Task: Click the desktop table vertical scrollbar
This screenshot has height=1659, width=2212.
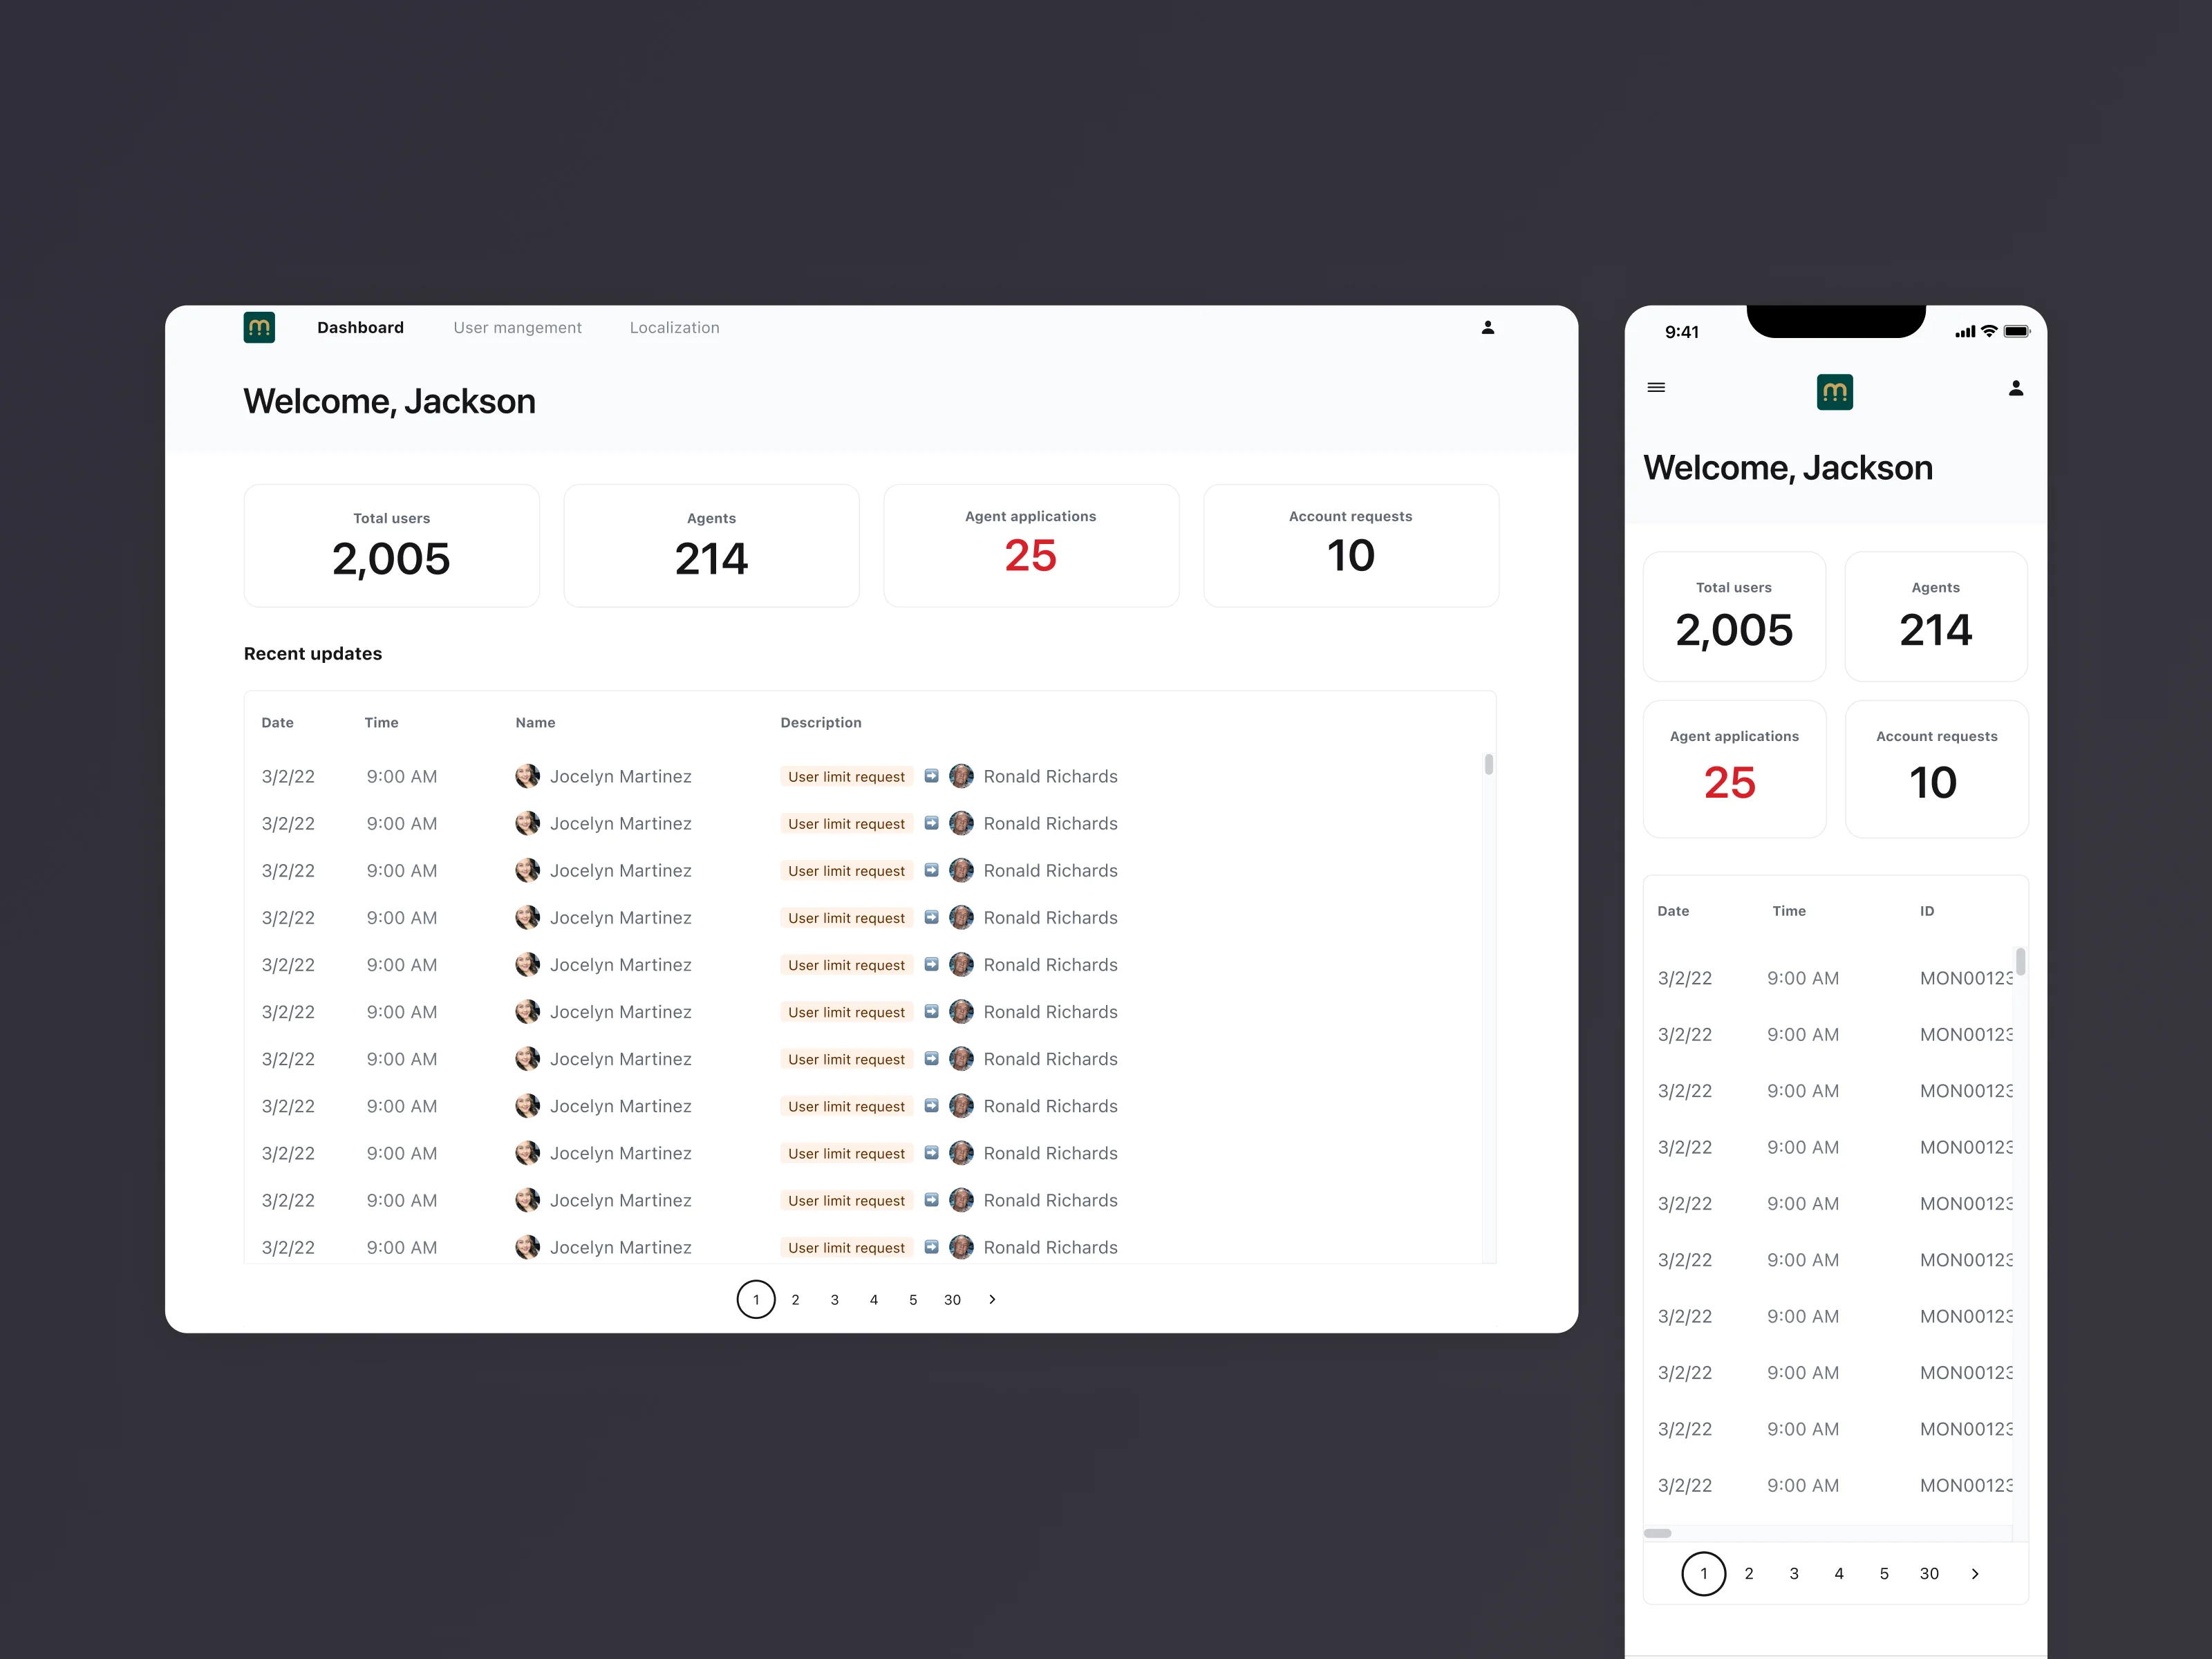Action: click(x=1489, y=765)
